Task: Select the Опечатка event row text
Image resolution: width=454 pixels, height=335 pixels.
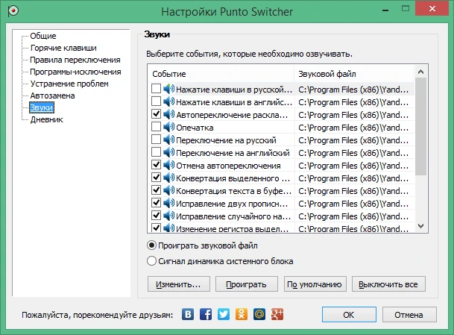Action: (x=195, y=128)
